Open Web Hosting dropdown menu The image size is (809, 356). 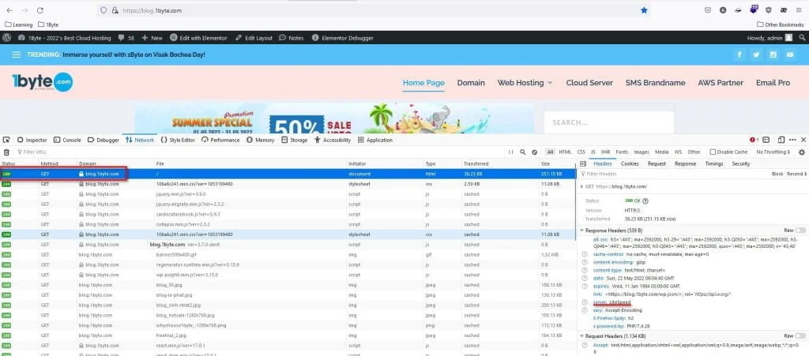[x=525, y=82]
